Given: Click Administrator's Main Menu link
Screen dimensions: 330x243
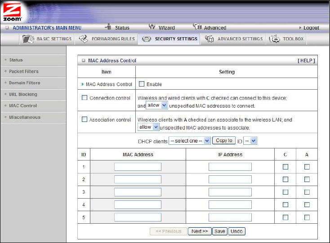Looking at the screenshot, I should tap(47, 28).
